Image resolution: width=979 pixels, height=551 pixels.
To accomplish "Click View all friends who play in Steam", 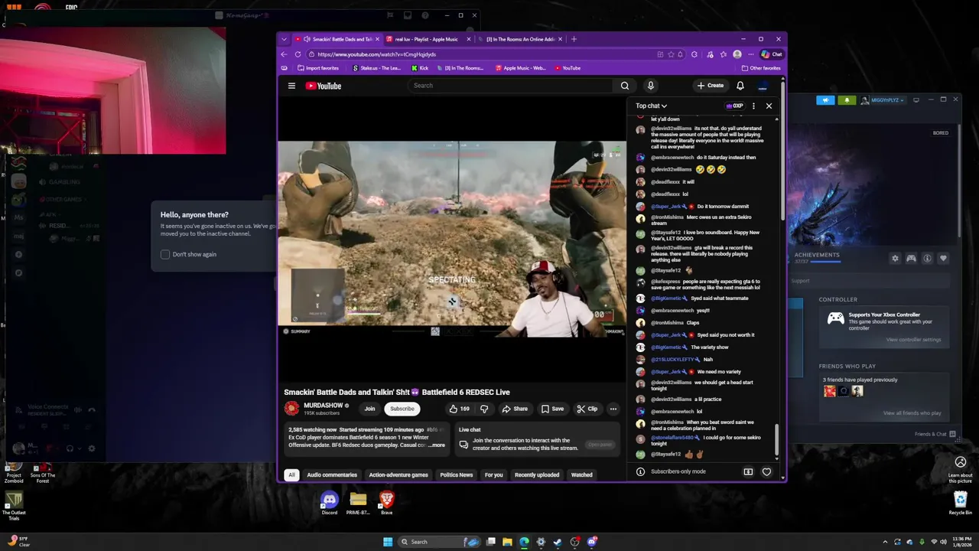I will [x=912, y=413].
